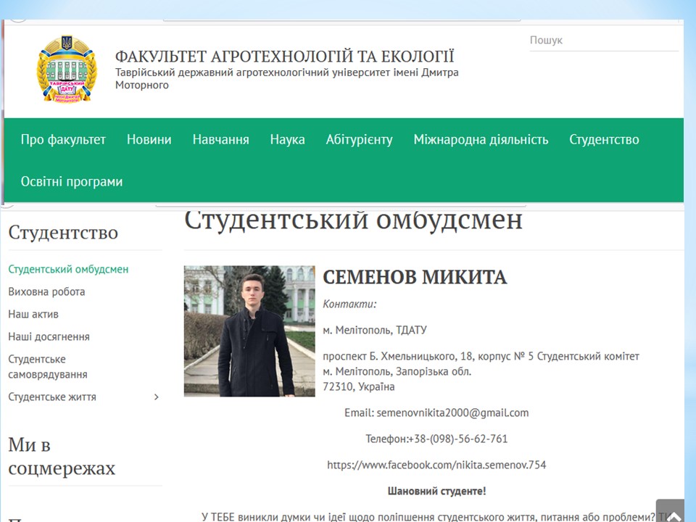Select Студентський омбудсмен in sidebar
The width and height of the screenshot is (696, 522).
[68, 269]
